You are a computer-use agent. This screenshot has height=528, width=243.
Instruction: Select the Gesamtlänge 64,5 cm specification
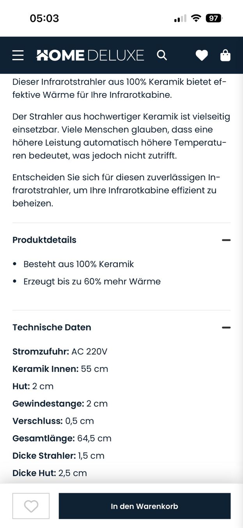pyautogui.click(x=62, y=438)
